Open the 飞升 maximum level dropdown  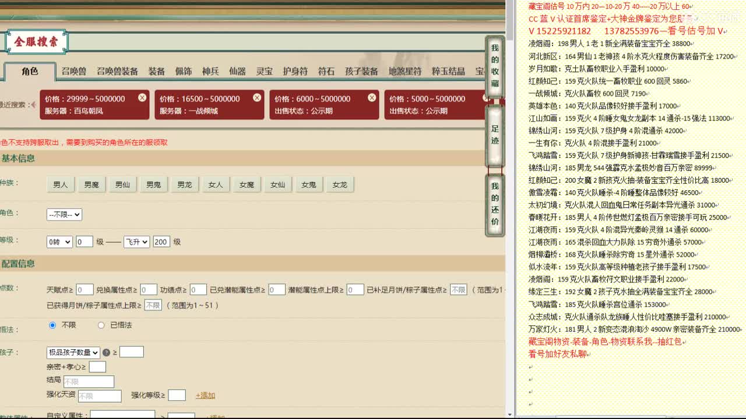pos(136,242)
